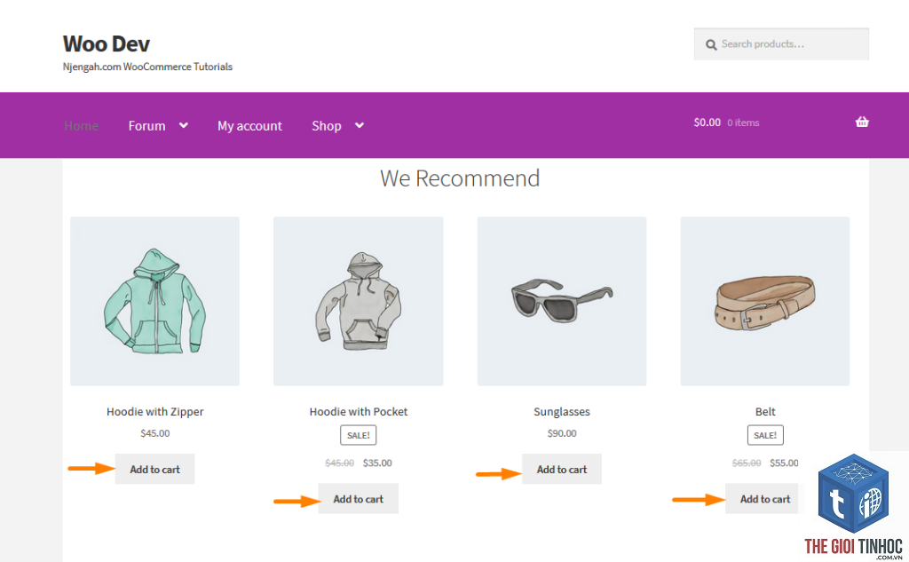
Task: Click the Hoodie with Pocket title
Action: [x=359, y=412]
